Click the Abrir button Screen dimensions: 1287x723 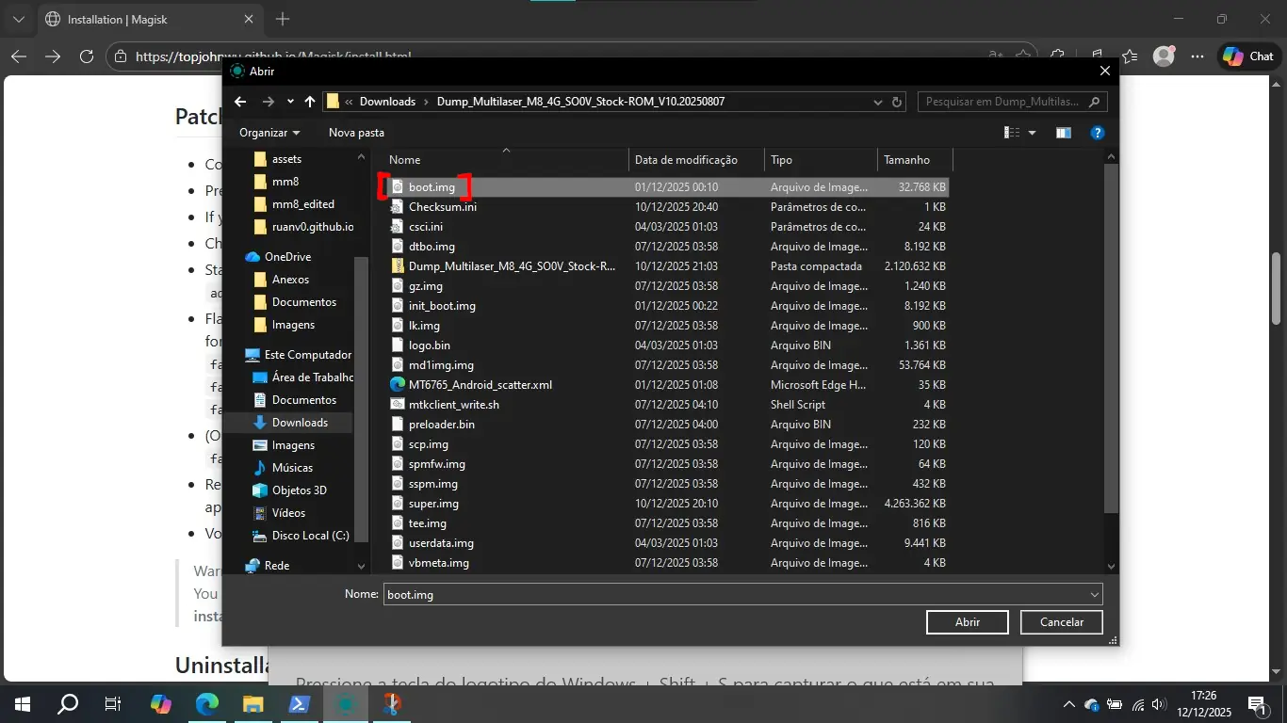pyautogui.click(x=968, y=622)
